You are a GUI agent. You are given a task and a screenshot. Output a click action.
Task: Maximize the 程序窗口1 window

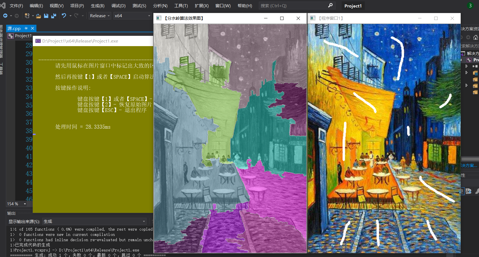tap(436, 18)
